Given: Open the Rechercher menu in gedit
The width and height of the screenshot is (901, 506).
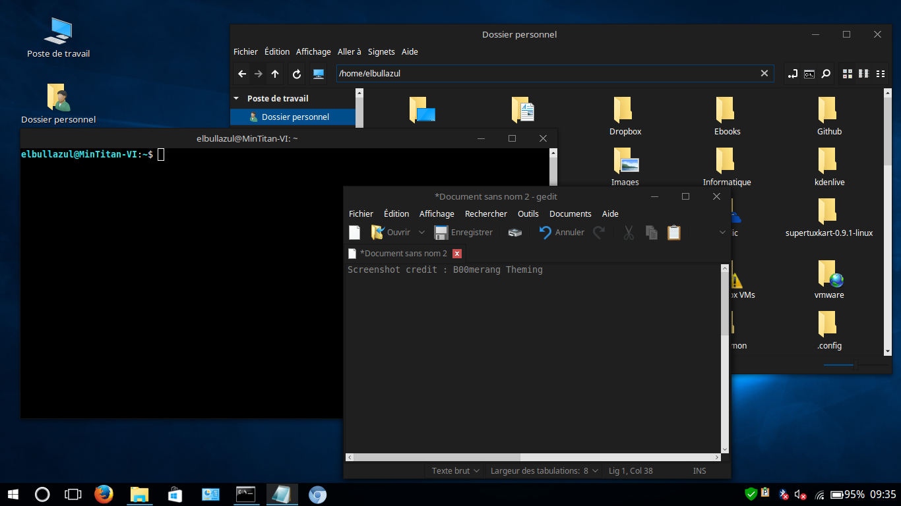Looking at the screenshot, I should tap(486, 213).
